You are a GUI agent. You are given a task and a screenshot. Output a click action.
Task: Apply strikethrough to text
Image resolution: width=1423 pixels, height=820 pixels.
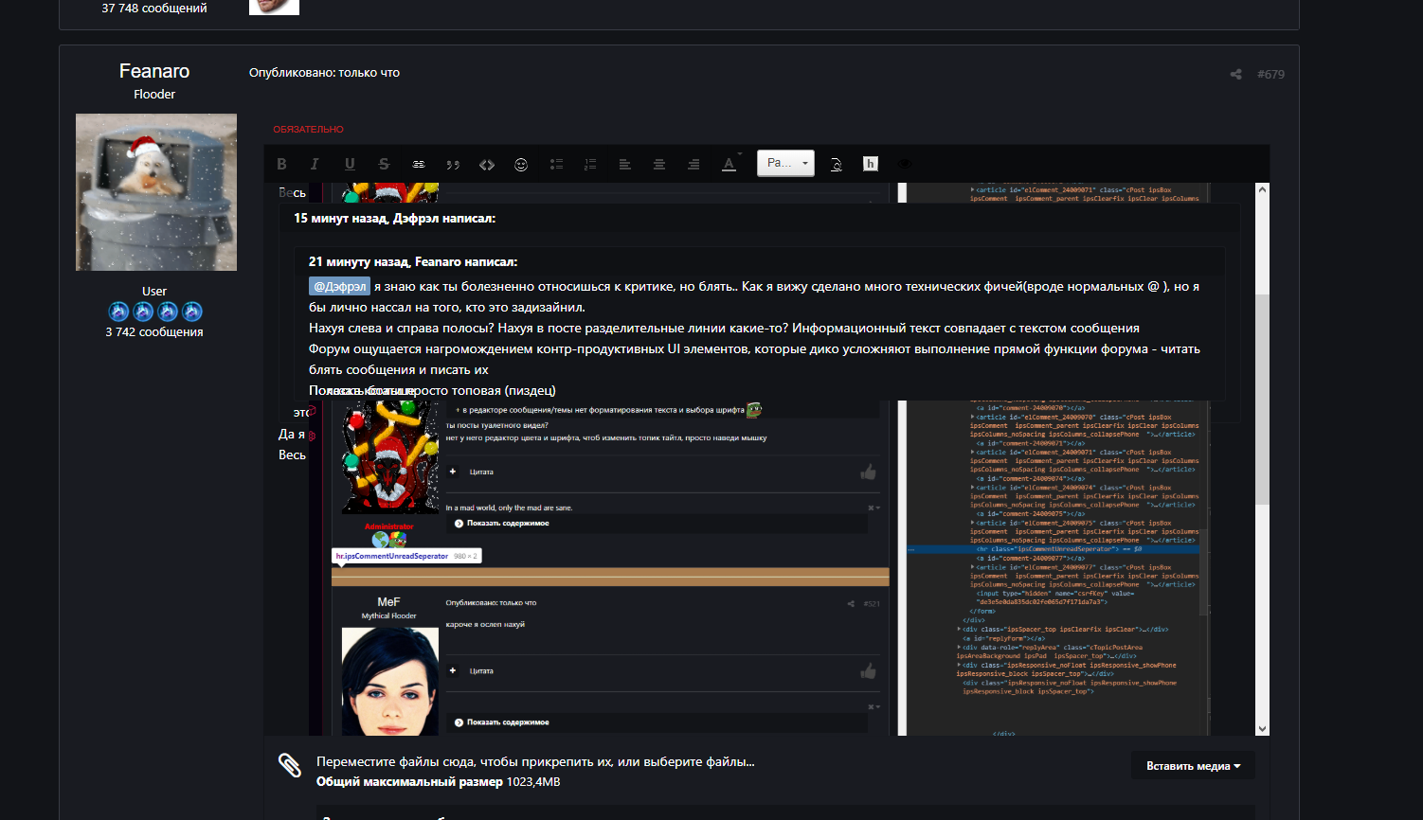pyautogui.click(x=384, y=164)
